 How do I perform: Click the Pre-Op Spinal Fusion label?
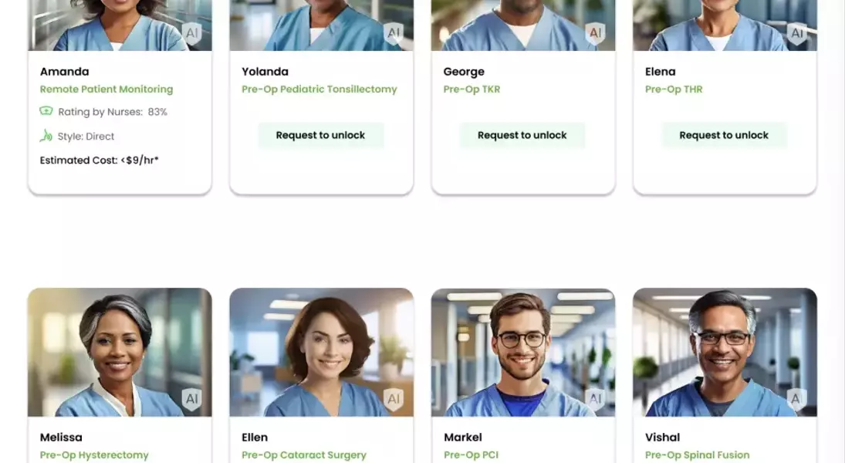click(697, 455)
